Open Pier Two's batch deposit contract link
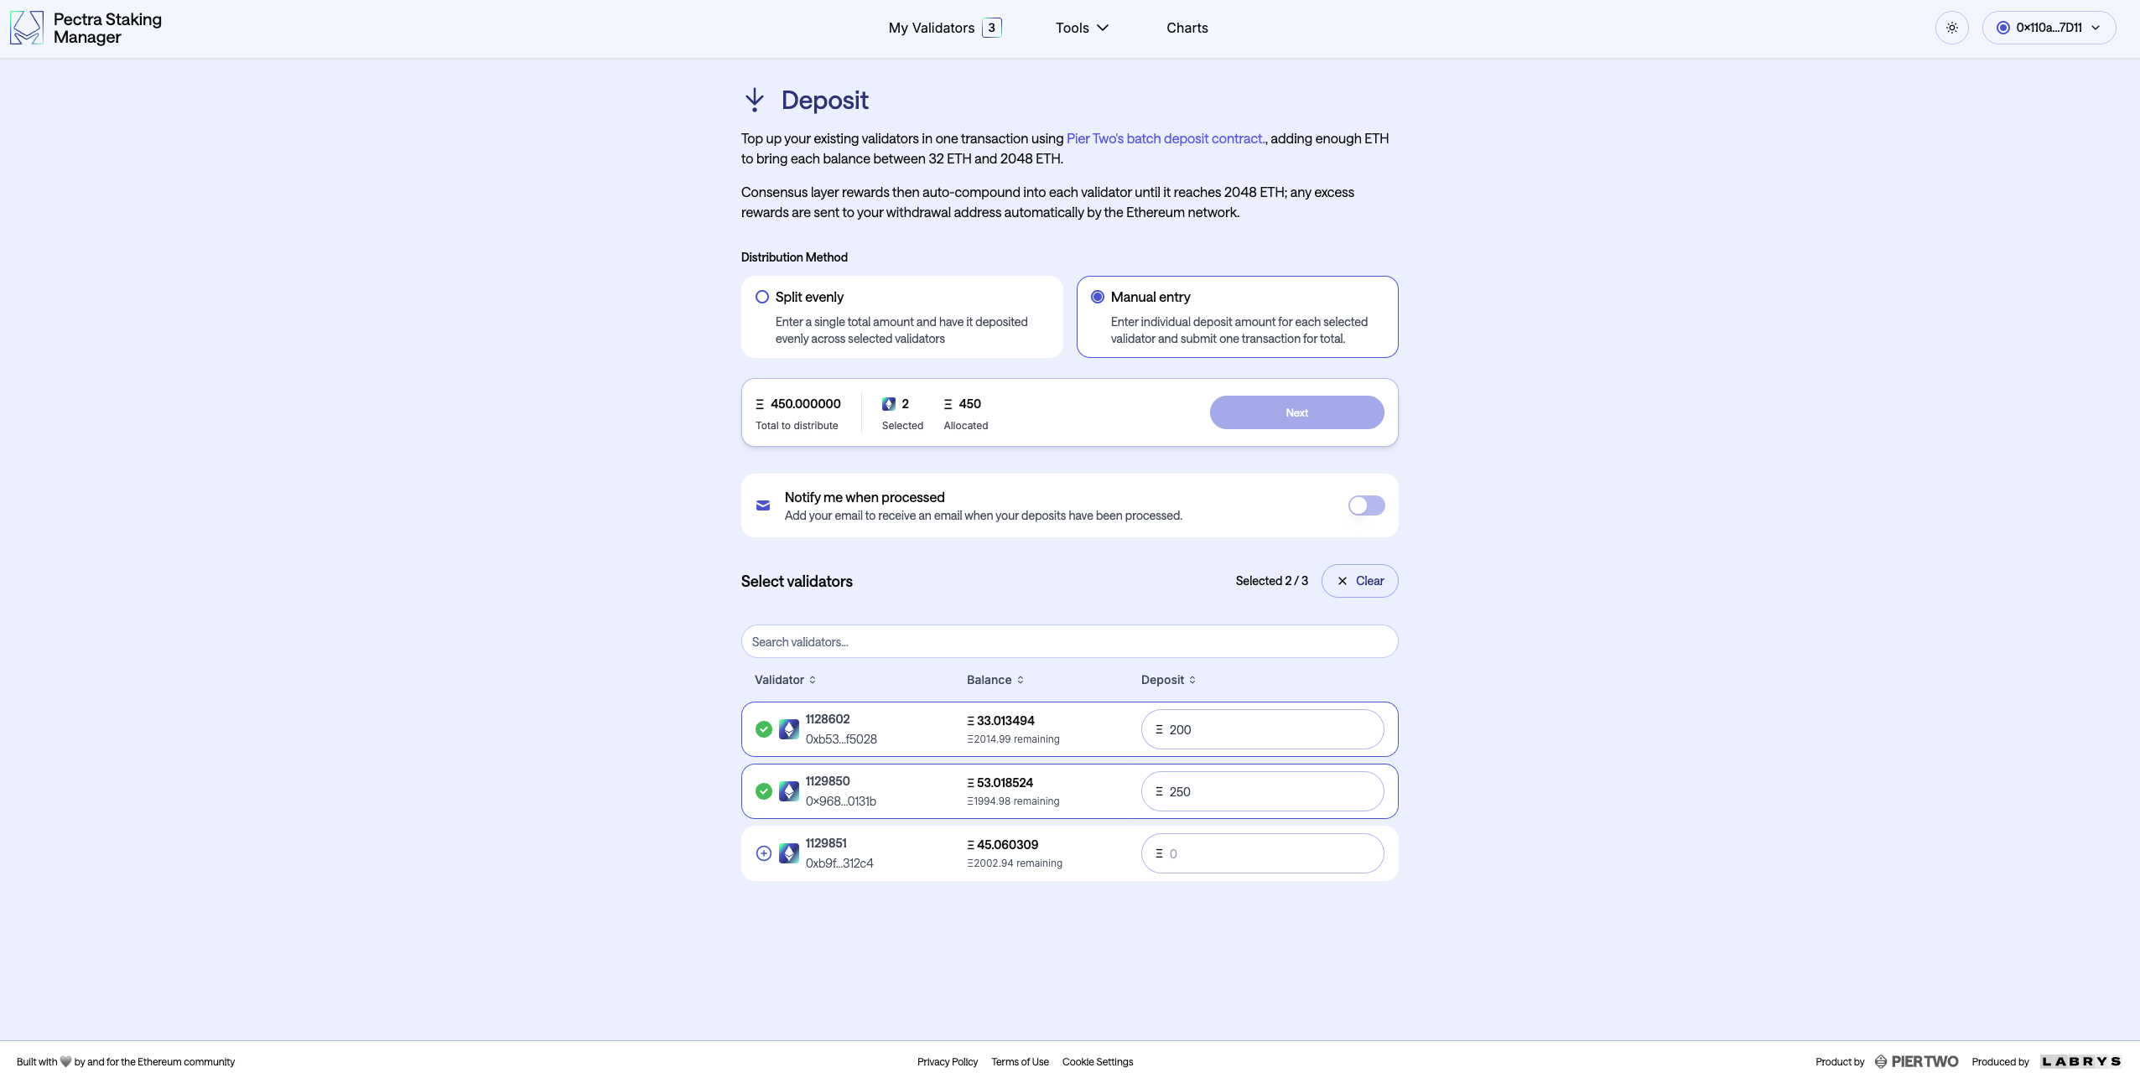 tap(1164, 138)
